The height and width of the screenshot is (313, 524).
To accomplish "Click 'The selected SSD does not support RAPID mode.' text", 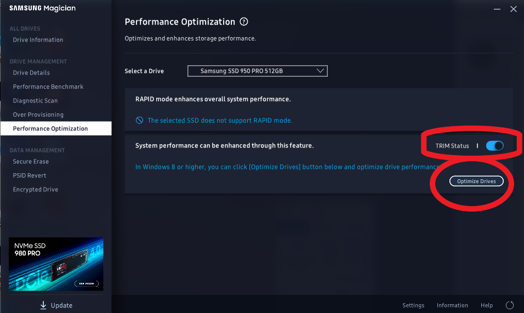I will pyautogui.click(x=220, y=120).
